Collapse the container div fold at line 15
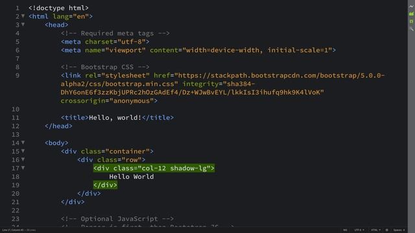Image resolution: width=415 pixels, height=233 pixels. [x=23, y=151]
